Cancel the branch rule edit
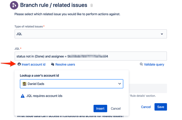Screen dimensions: 182x120 [x=146, y=107]
